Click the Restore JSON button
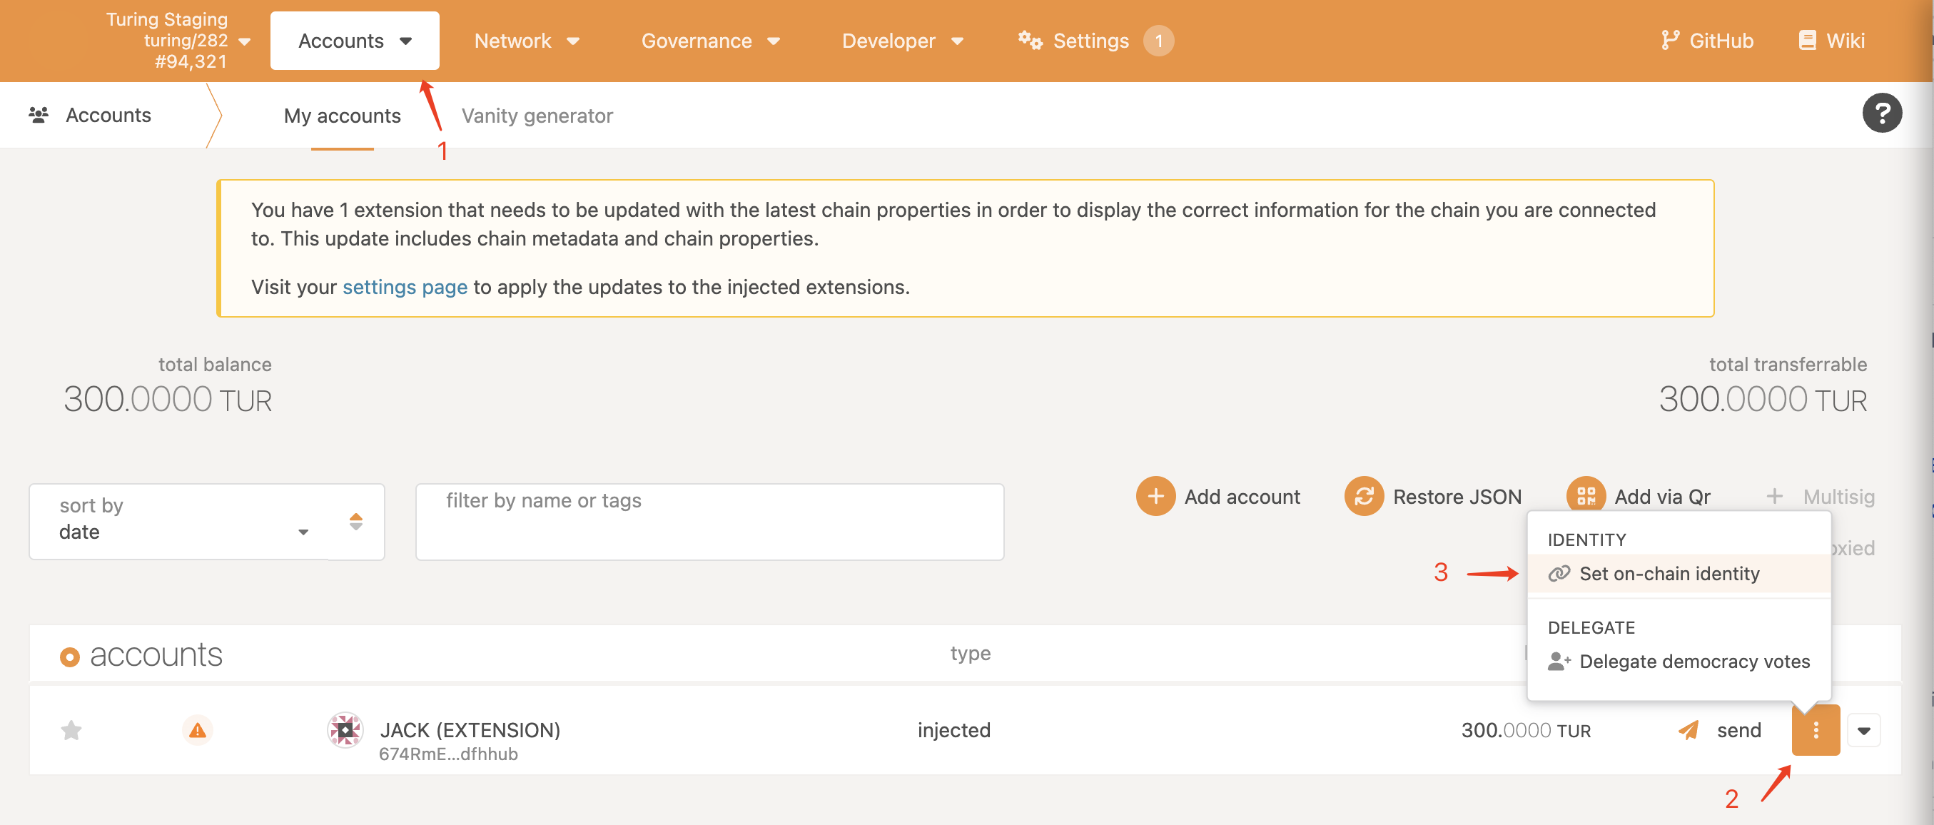 click(x=1432, y=496)
